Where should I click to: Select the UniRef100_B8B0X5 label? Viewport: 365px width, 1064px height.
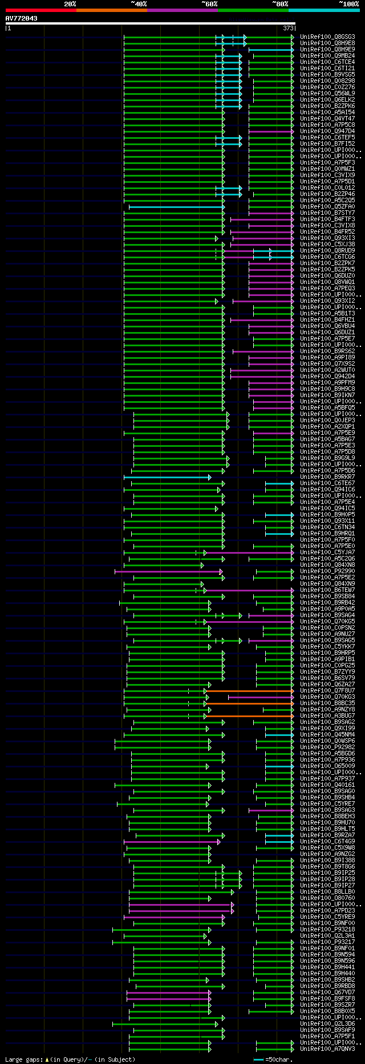(x=327, y=1011)
